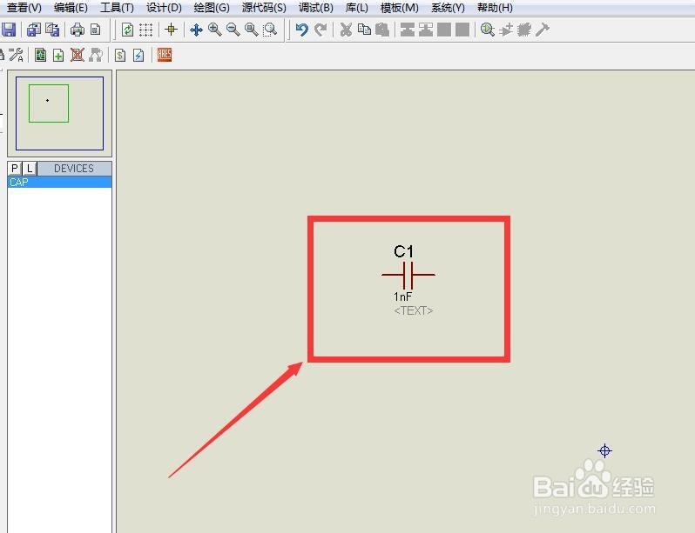Open the Packaging Tool chip icon
The width and height of the screenshot is (695, 533).
524,30
